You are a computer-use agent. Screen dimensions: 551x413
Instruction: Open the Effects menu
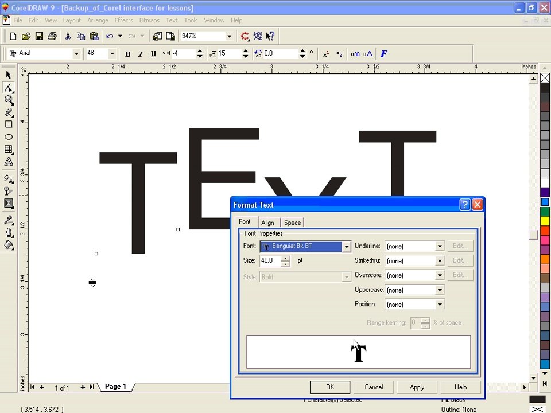click(x=124, y=21)
